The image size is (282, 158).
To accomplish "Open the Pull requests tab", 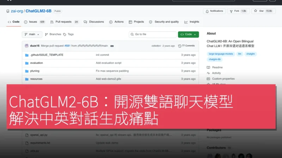I will (x=65, y=22).
